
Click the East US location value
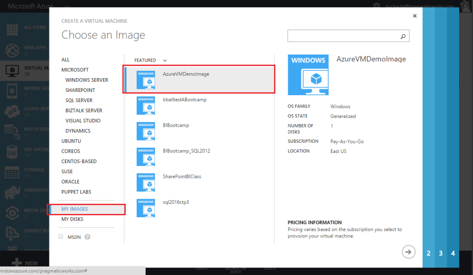(x=338, y=151)
